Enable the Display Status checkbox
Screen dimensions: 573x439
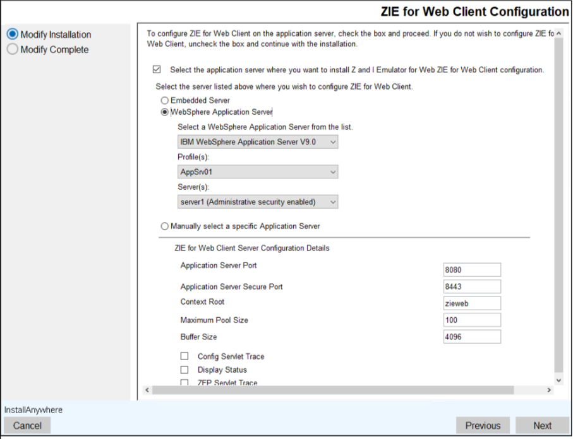point(184,370)
